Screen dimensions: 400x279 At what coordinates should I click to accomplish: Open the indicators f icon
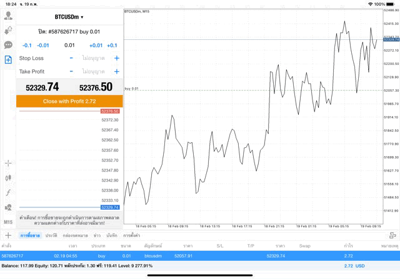tap(8, 192)
